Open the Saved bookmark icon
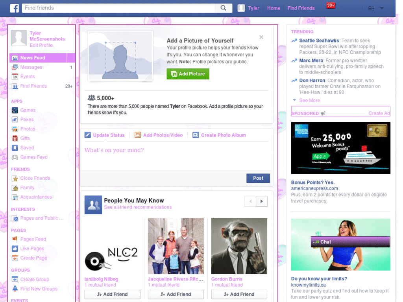The height and width of the screenshot is (302, 403). tap(15, 148)
